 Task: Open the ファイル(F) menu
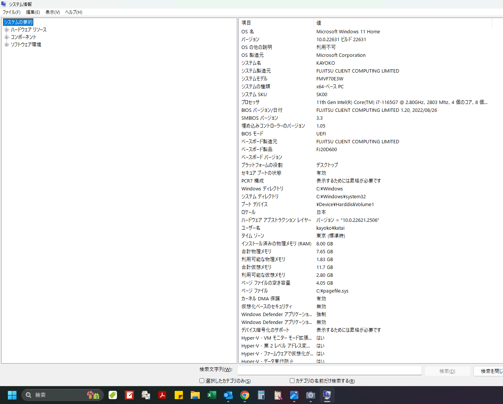[12, 12]
